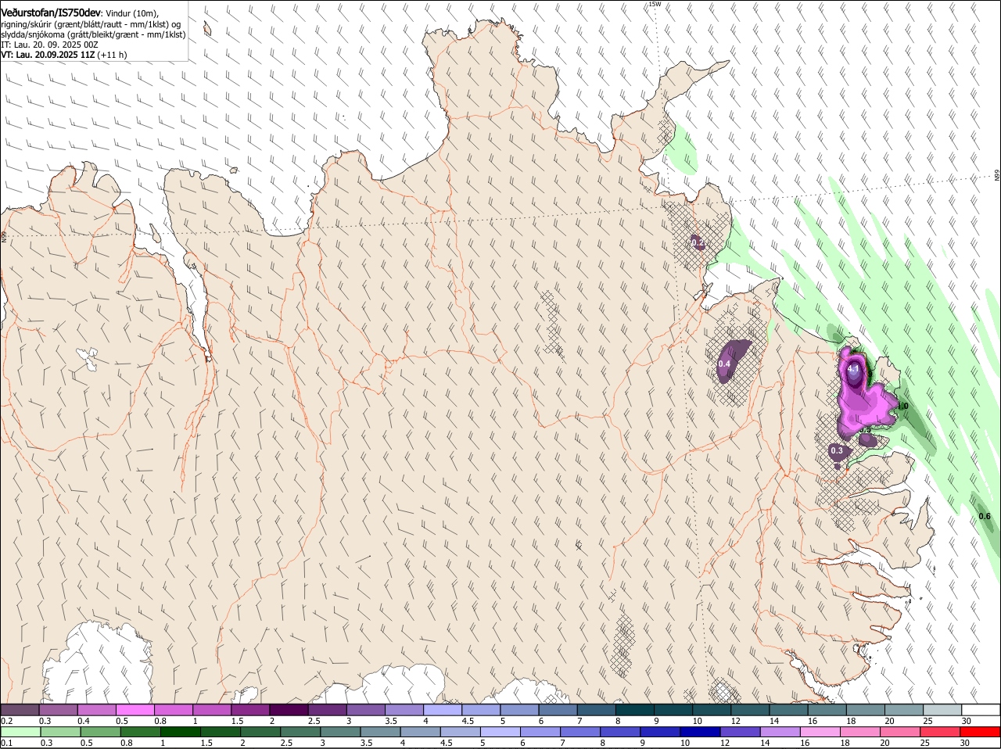Click the N99 label on the map's left edge
Screen dimensions: 1001x749
pyautogui.click(x=4, y=236)
